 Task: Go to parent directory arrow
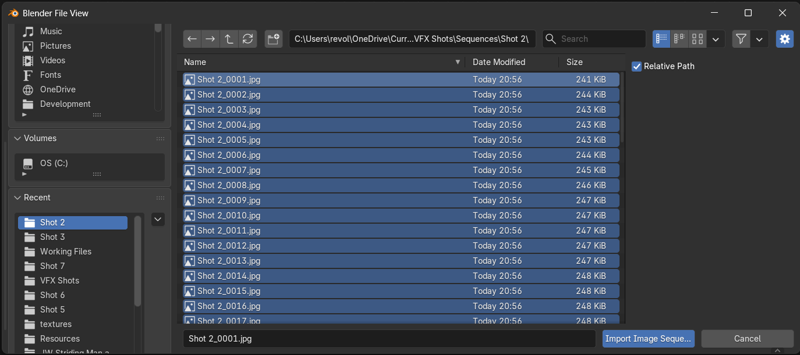[x=229, y=39]
